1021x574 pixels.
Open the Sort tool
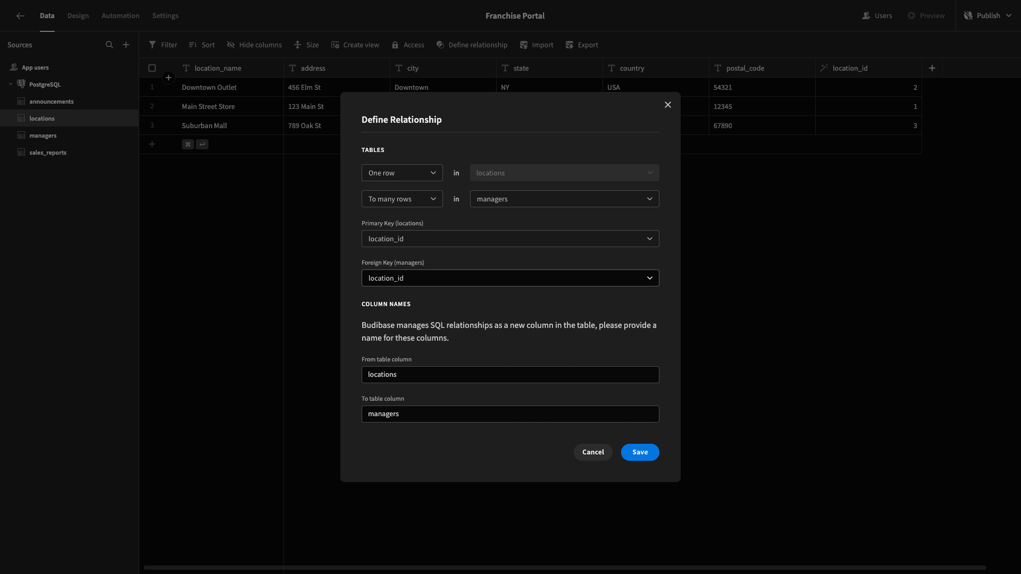coord(202,45)
